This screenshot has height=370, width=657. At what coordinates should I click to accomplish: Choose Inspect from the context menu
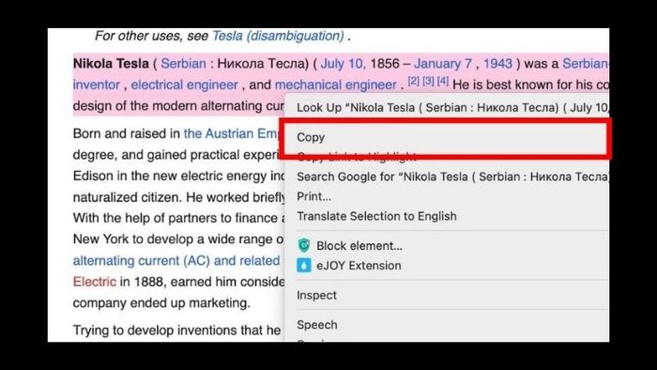[x=447, y=295]
